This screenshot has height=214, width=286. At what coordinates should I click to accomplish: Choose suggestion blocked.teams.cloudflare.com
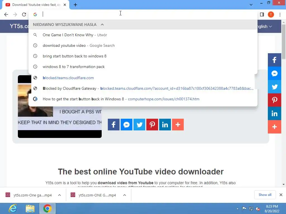(143, 78)
